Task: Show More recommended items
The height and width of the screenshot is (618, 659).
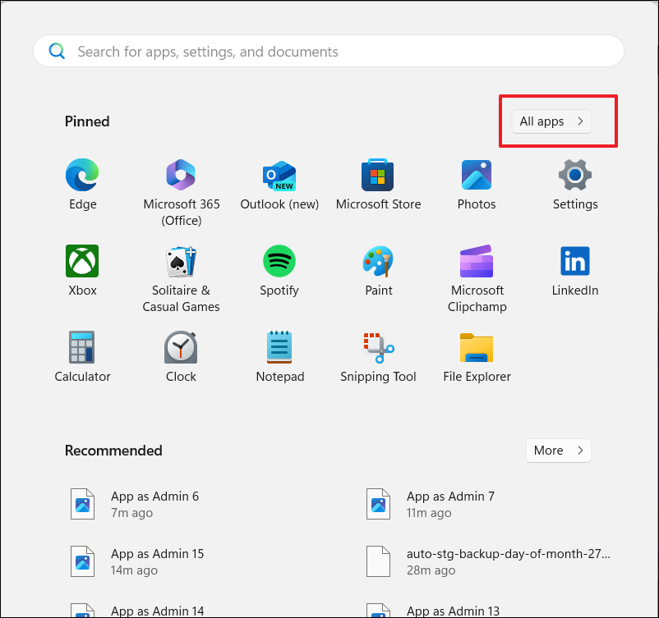Action: coord(559,451)
